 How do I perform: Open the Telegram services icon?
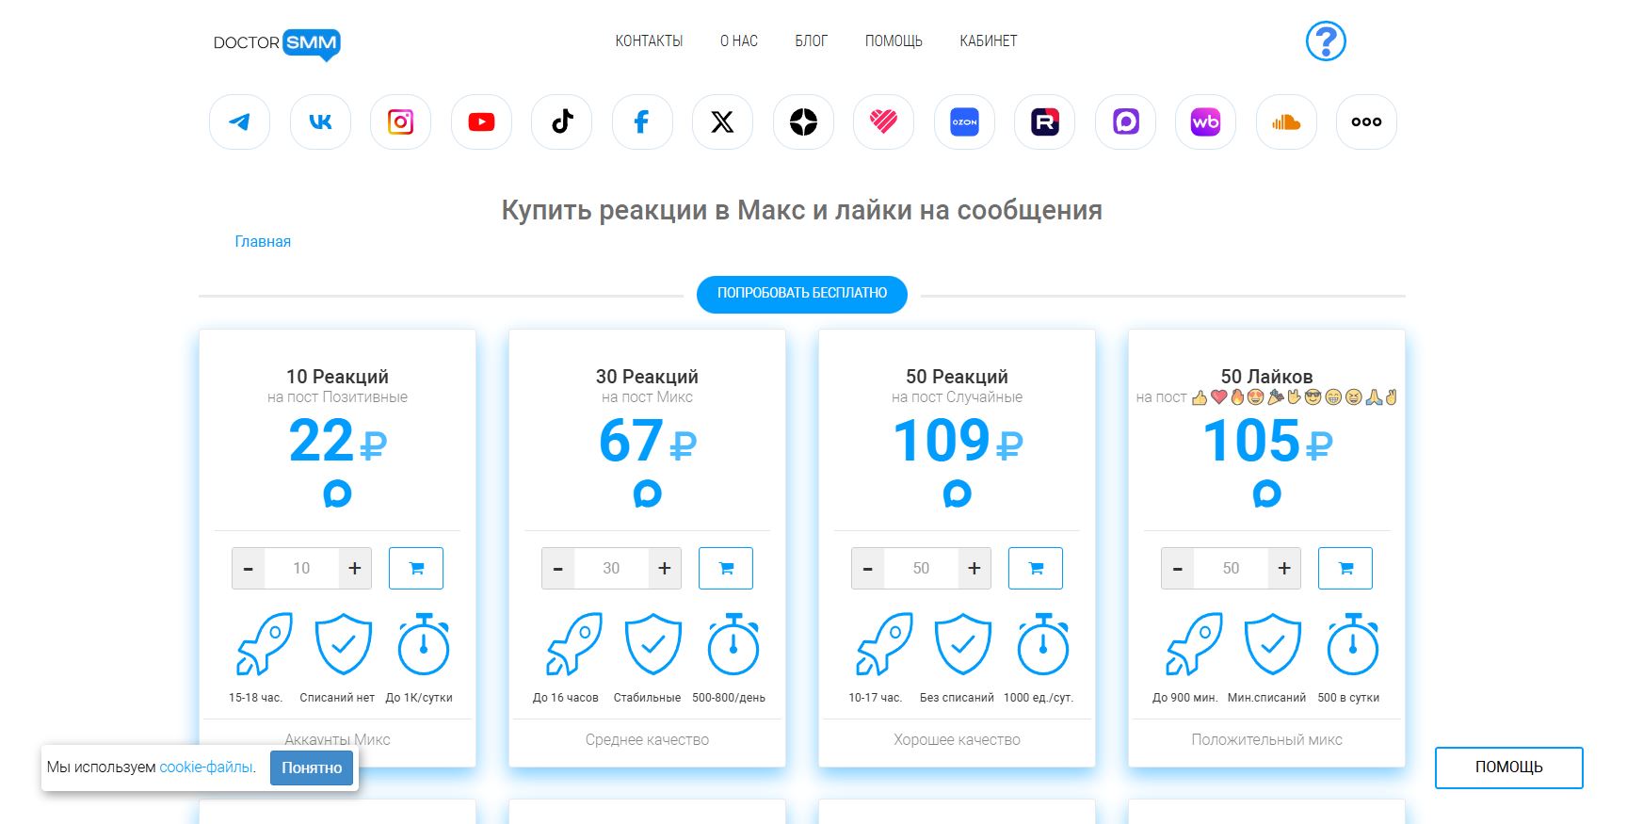click(x=240, y=122)
